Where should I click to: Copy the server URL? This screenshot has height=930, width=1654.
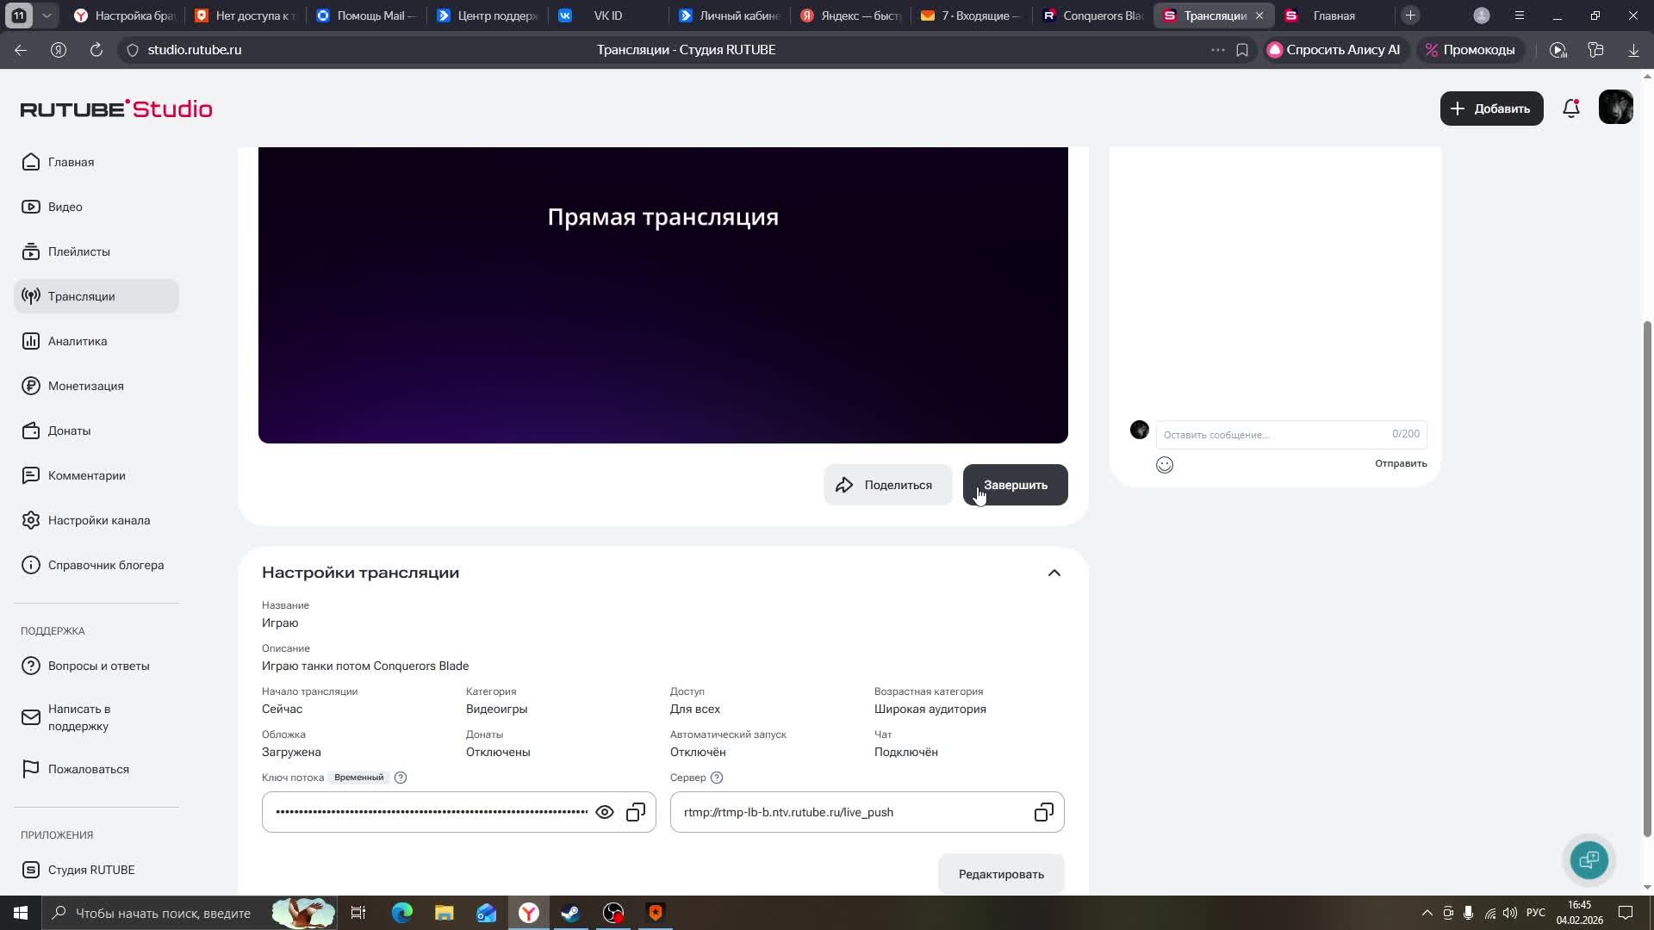click(1044, 812)
